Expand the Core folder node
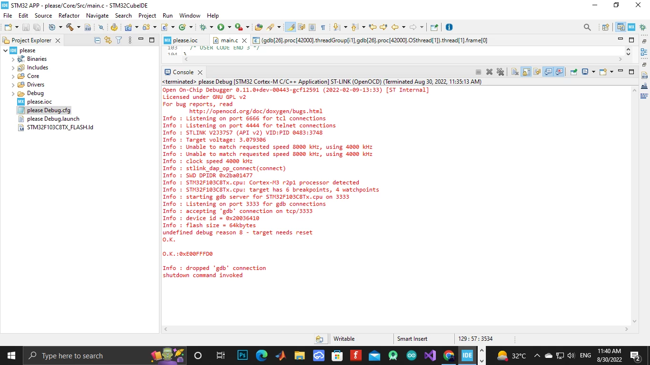The height and width of the screenshot is (365, 650). pos(13,76)
